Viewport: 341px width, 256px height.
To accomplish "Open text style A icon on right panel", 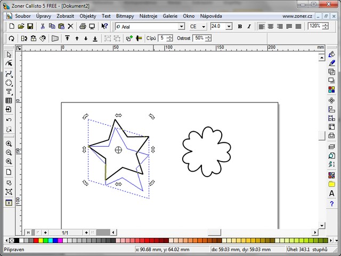I will [x=331, y=193].
